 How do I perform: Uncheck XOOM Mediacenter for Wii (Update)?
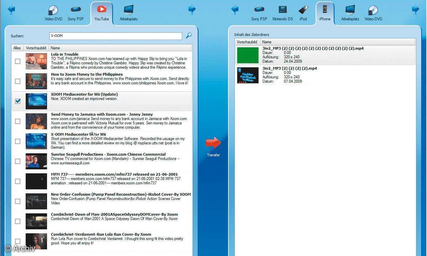click(x=17, y=101)
